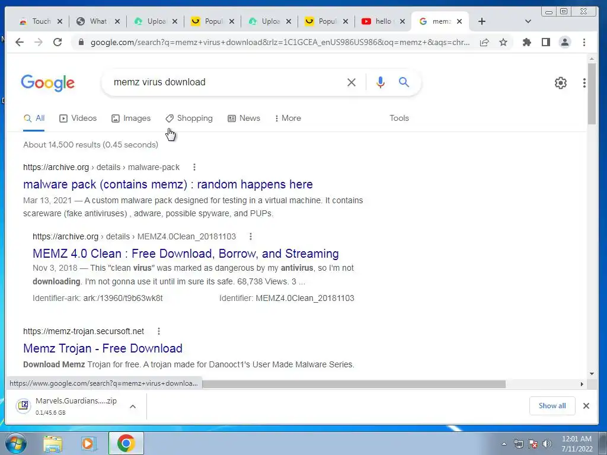Start voice search with microphone
Screen dimensions: 607x455
(380, 82)
